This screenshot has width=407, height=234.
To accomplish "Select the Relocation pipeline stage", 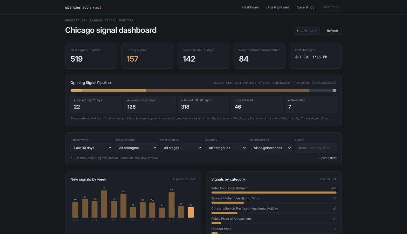I will click(311, 105).
